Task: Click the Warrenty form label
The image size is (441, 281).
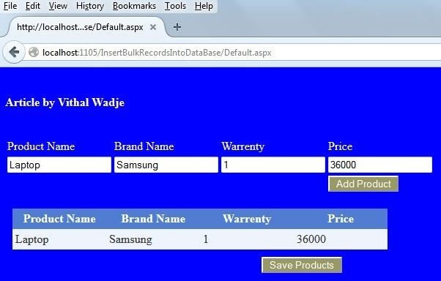Action: 243,146
